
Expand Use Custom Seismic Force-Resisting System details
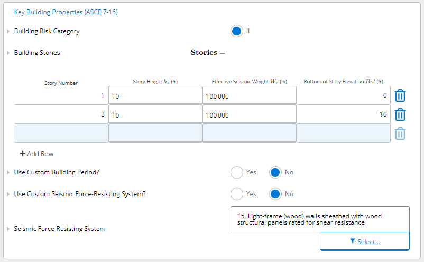(x=8, y=194)
